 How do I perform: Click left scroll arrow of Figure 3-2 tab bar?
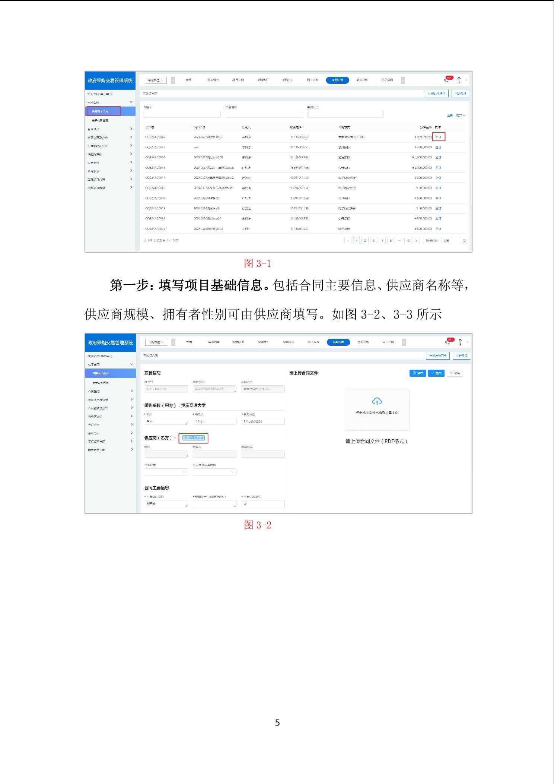173,342
